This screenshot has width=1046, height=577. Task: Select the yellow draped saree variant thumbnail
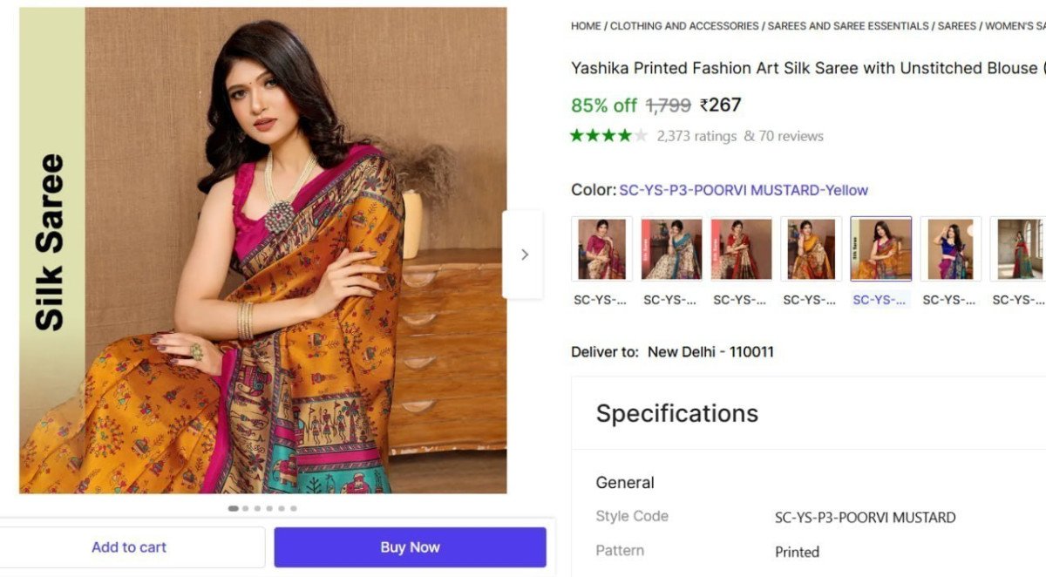coord(812,247)
